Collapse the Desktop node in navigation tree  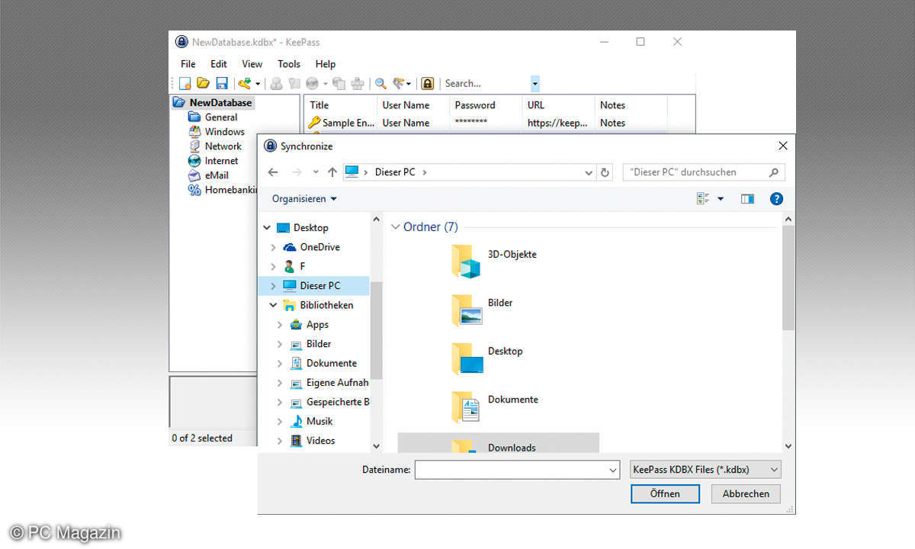(267, 228)
